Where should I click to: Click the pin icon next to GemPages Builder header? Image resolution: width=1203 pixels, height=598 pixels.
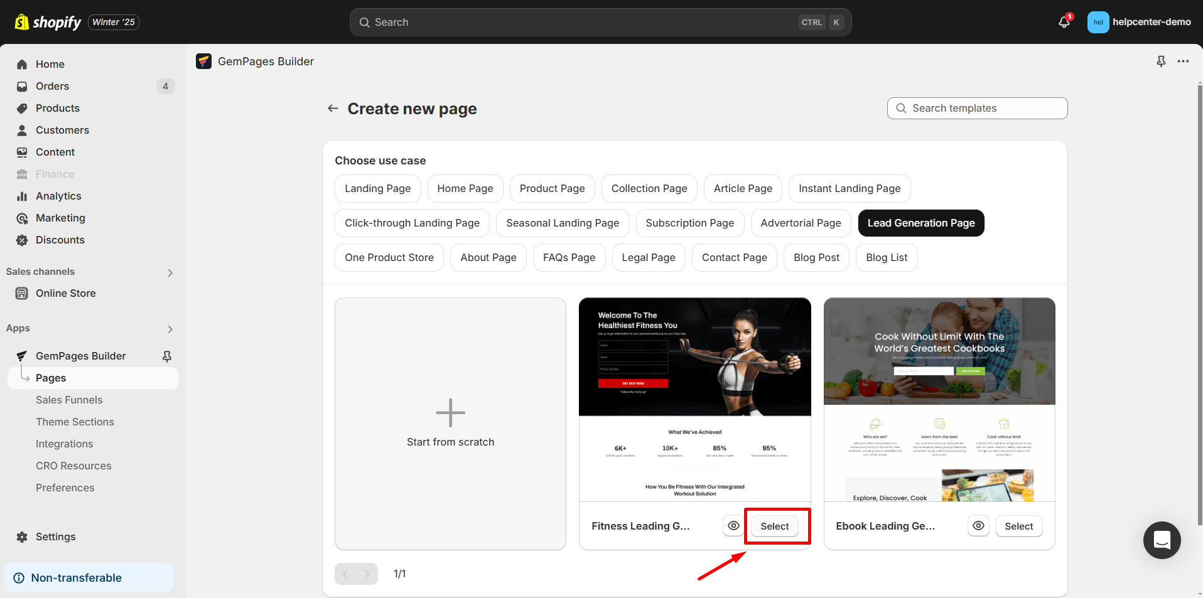[1160, 61]
